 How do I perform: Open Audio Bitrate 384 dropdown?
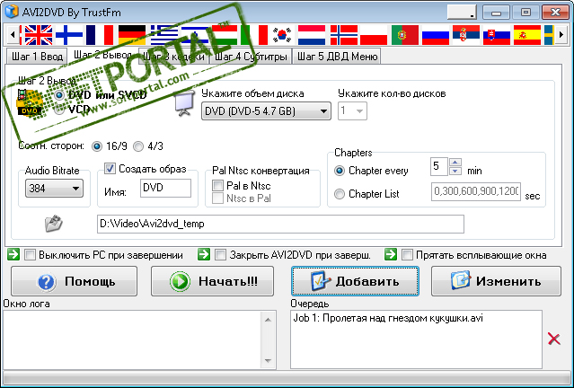coord(54,188)
